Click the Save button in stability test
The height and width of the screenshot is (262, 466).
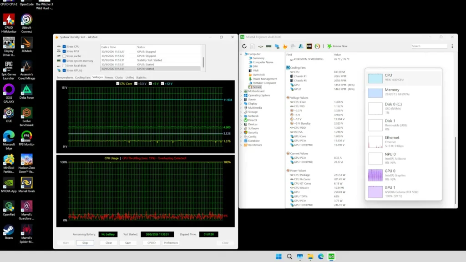click(128, 243)
